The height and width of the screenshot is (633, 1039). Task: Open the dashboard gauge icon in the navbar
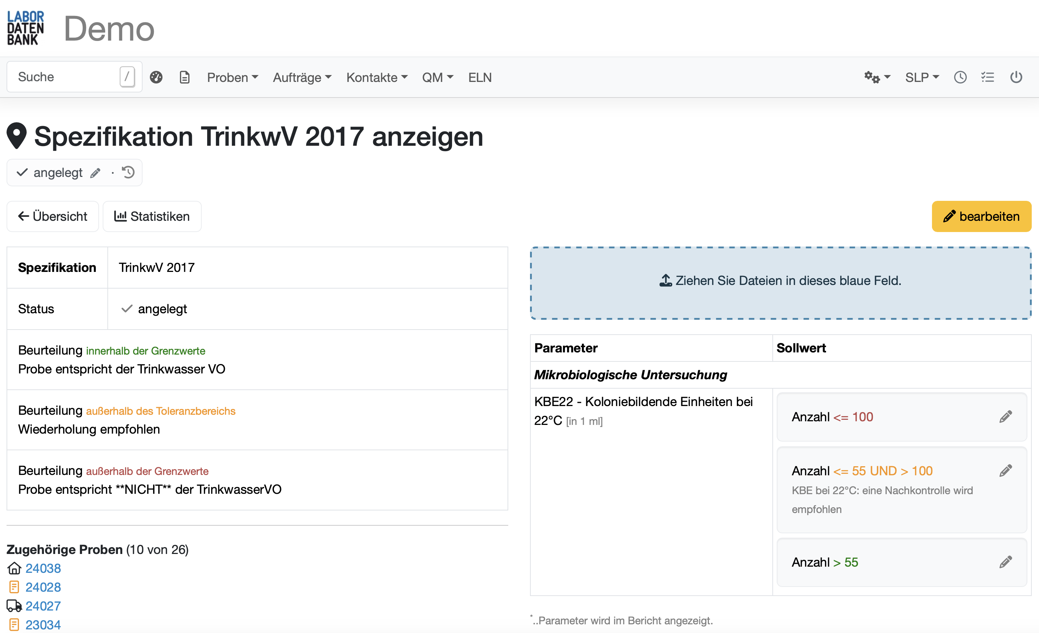[156, 77]
